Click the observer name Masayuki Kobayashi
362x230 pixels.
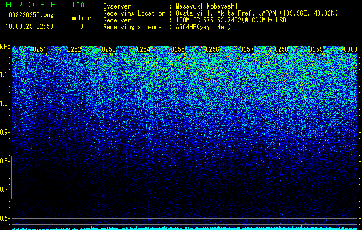(x=207, y=6)
